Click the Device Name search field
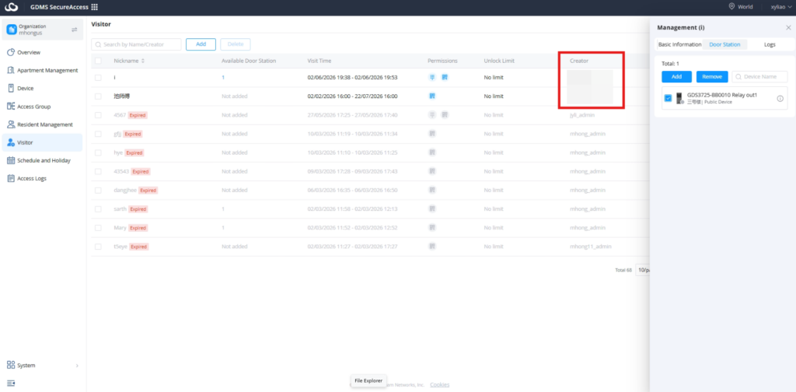796x392 pixels. coord(759,77)
